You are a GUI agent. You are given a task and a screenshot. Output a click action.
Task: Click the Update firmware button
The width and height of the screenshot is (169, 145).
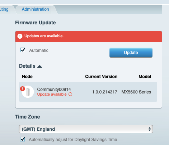pyautogui.click(x=131, y=53)
